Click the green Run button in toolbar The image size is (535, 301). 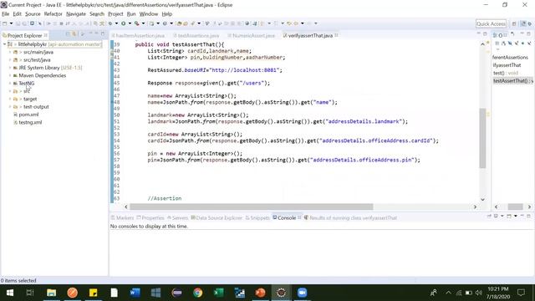click(x=123, y=23)
